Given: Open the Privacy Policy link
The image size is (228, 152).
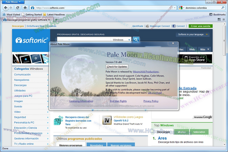Looking at the screenshot, I should 151,101.
